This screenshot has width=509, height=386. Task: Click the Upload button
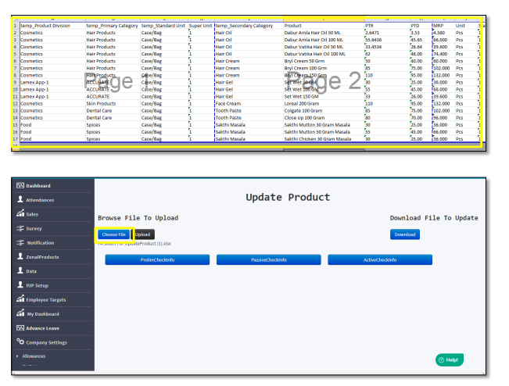tap(143, 234)
